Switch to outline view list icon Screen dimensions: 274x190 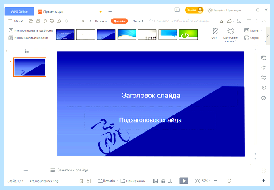(27, 51)
